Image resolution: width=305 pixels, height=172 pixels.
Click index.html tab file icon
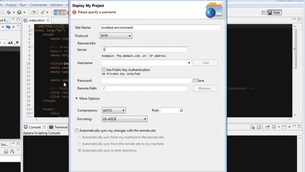point(25,20)
